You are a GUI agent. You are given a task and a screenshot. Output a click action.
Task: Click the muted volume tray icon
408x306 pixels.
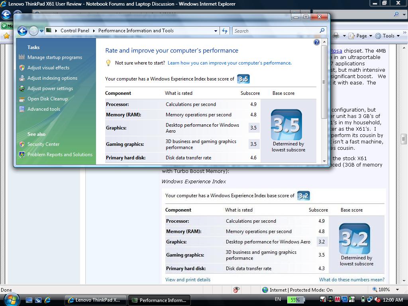(x=377, y=300)
